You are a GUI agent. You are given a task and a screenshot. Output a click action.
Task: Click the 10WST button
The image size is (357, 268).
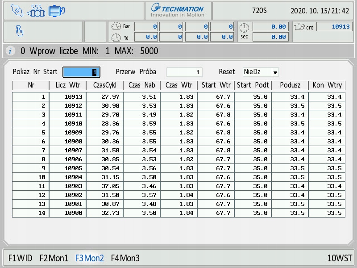click(x=340, y=258)
